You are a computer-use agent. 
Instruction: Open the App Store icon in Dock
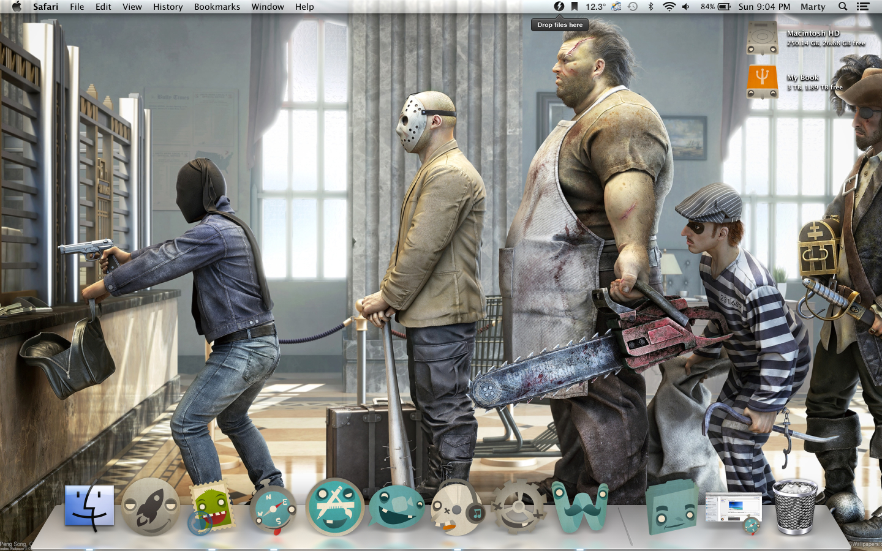[335, 507]
